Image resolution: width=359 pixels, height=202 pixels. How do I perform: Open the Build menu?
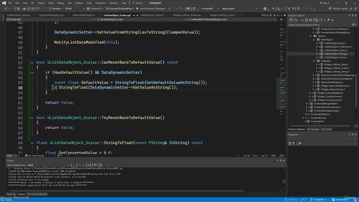pyautogui.click(x=51, y=3)
